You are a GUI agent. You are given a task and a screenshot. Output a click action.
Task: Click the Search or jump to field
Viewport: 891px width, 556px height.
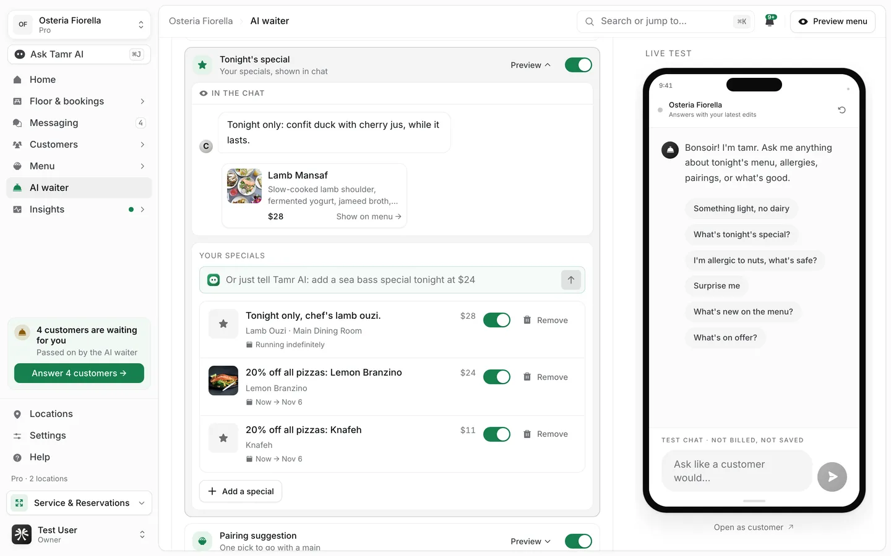tap(666, 21)
